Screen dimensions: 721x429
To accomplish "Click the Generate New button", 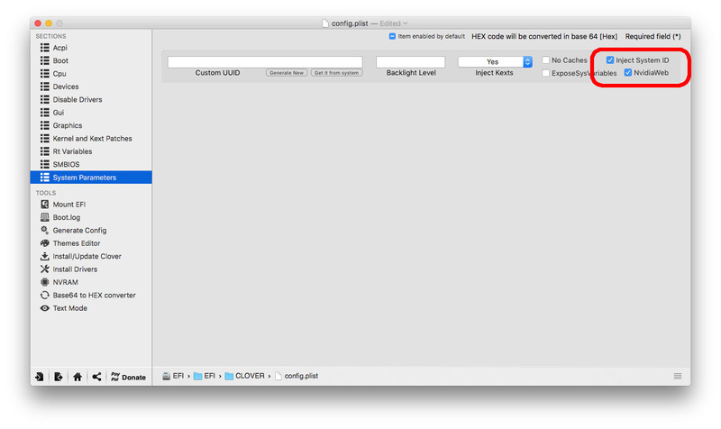I will (287, 73).
